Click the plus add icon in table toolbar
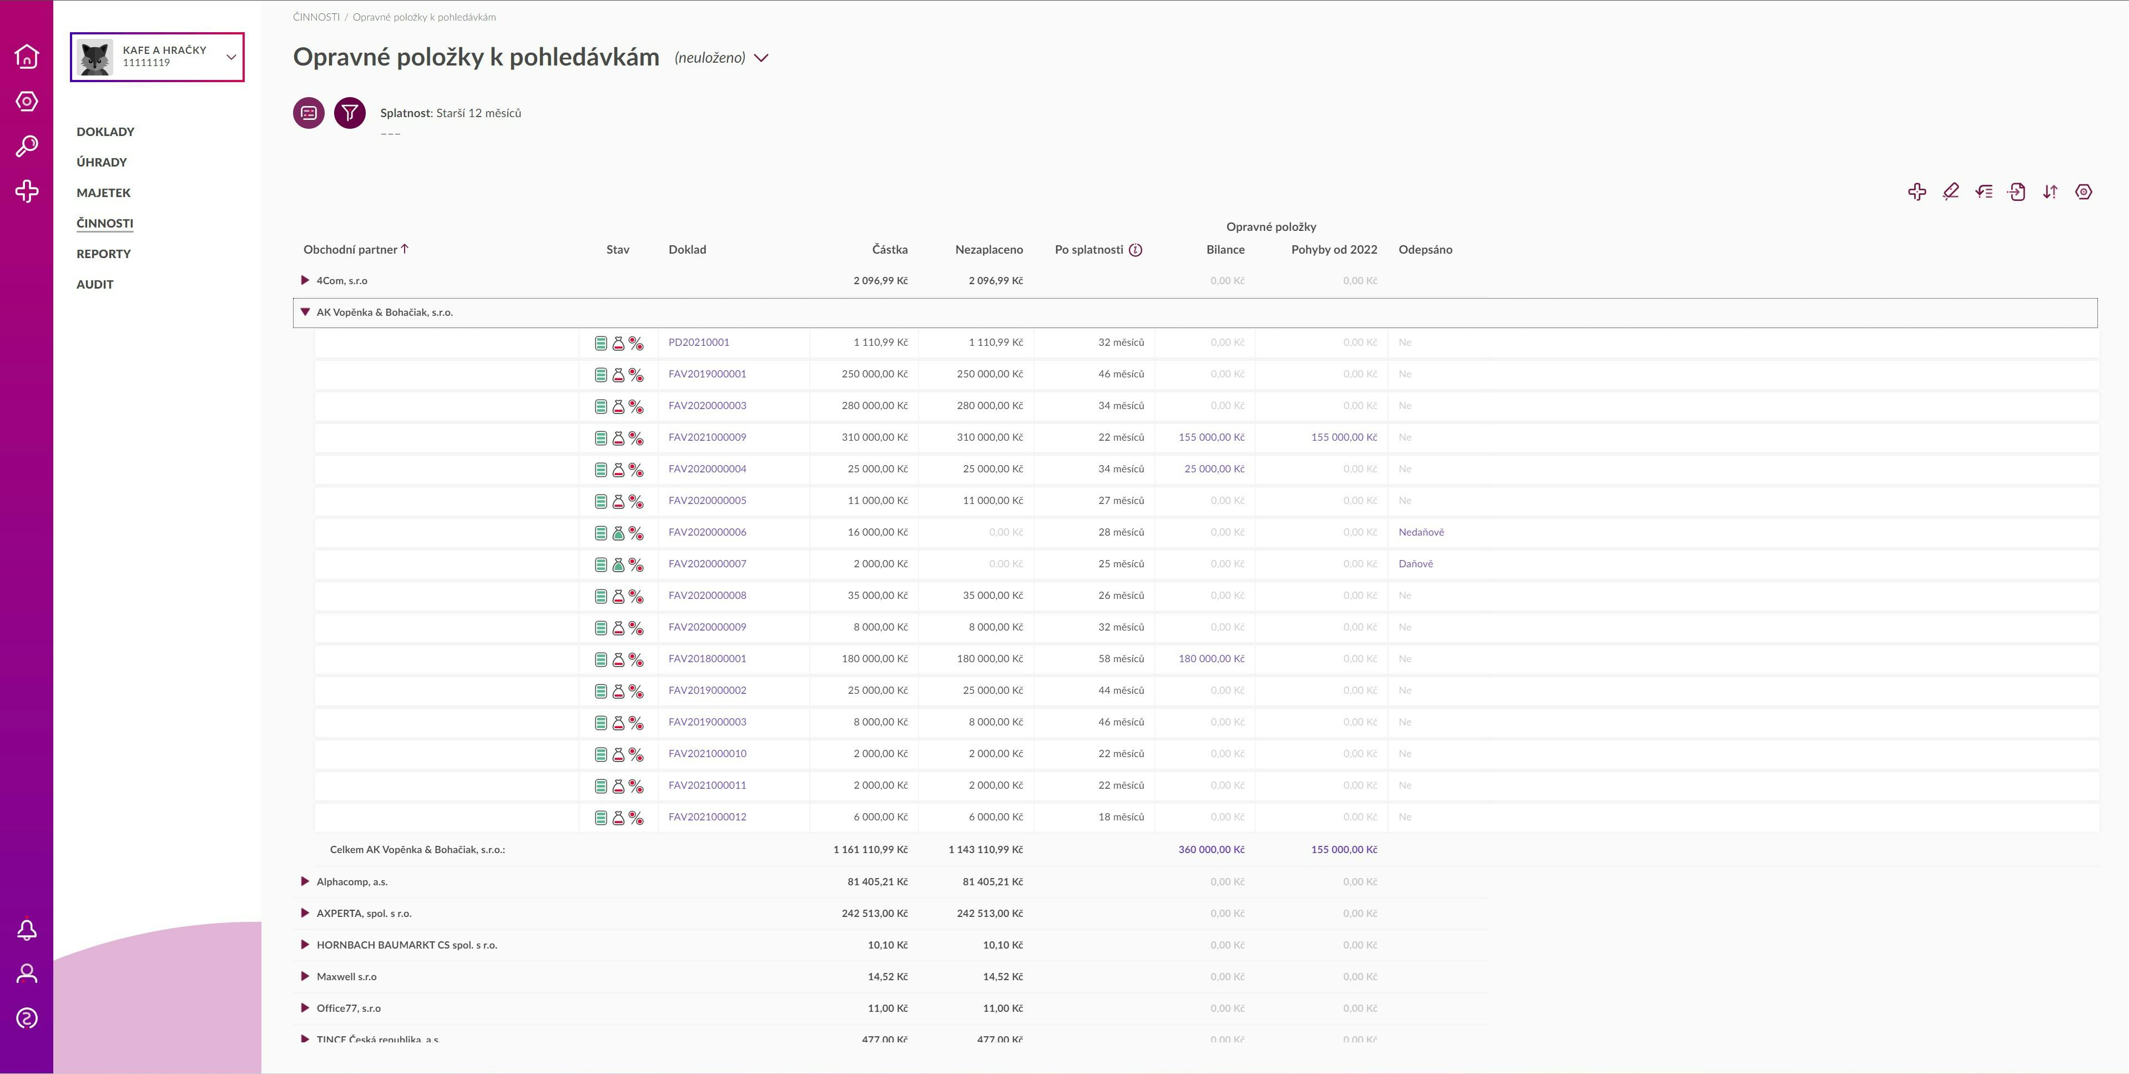 pos(1916,192)
